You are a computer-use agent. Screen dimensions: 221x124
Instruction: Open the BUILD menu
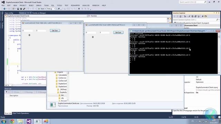point(31,6)
